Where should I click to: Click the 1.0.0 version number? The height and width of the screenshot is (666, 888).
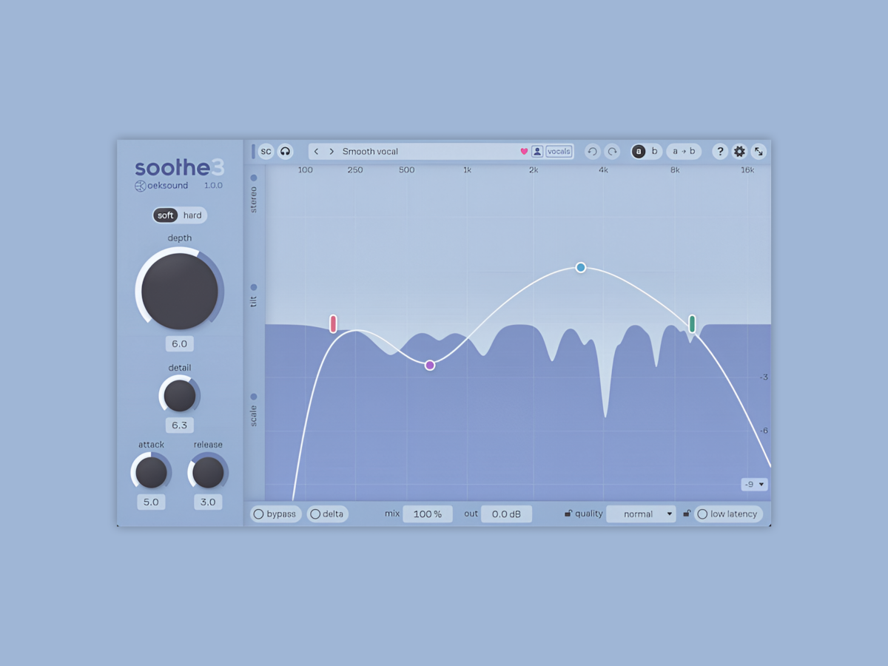(x=213, y=186)
